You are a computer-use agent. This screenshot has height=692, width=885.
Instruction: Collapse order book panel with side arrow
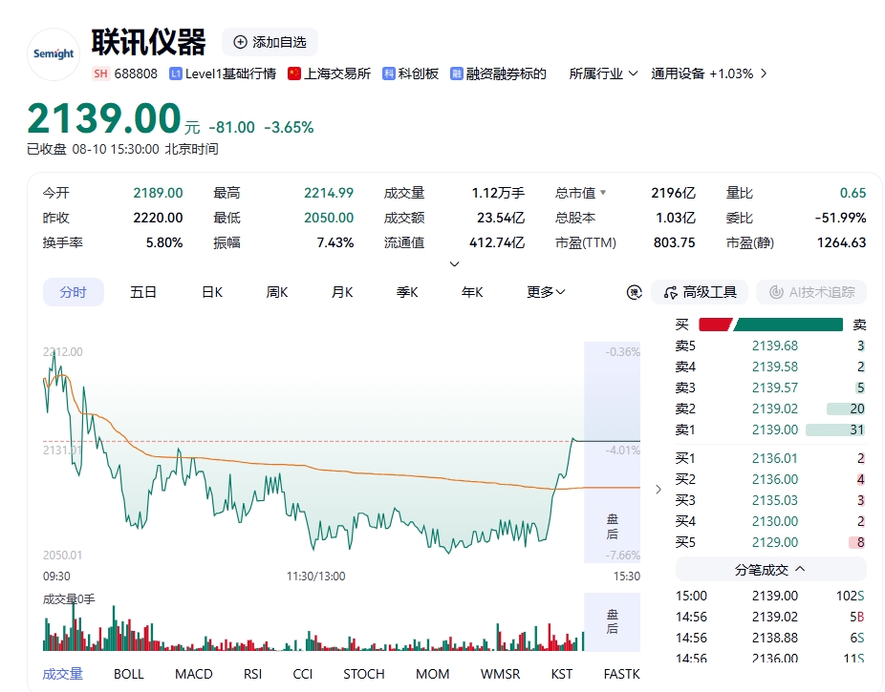(658, 489)
